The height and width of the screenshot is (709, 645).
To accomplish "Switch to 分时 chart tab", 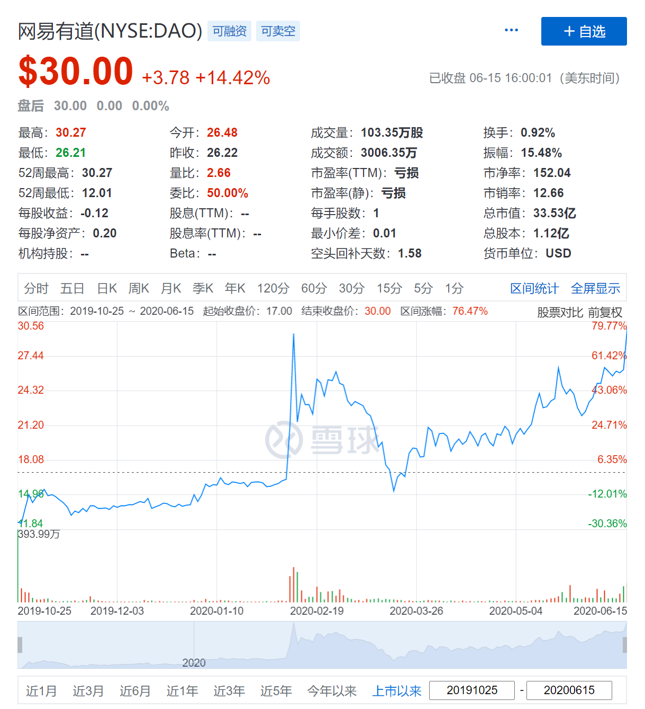I will (x=36, y=288).
